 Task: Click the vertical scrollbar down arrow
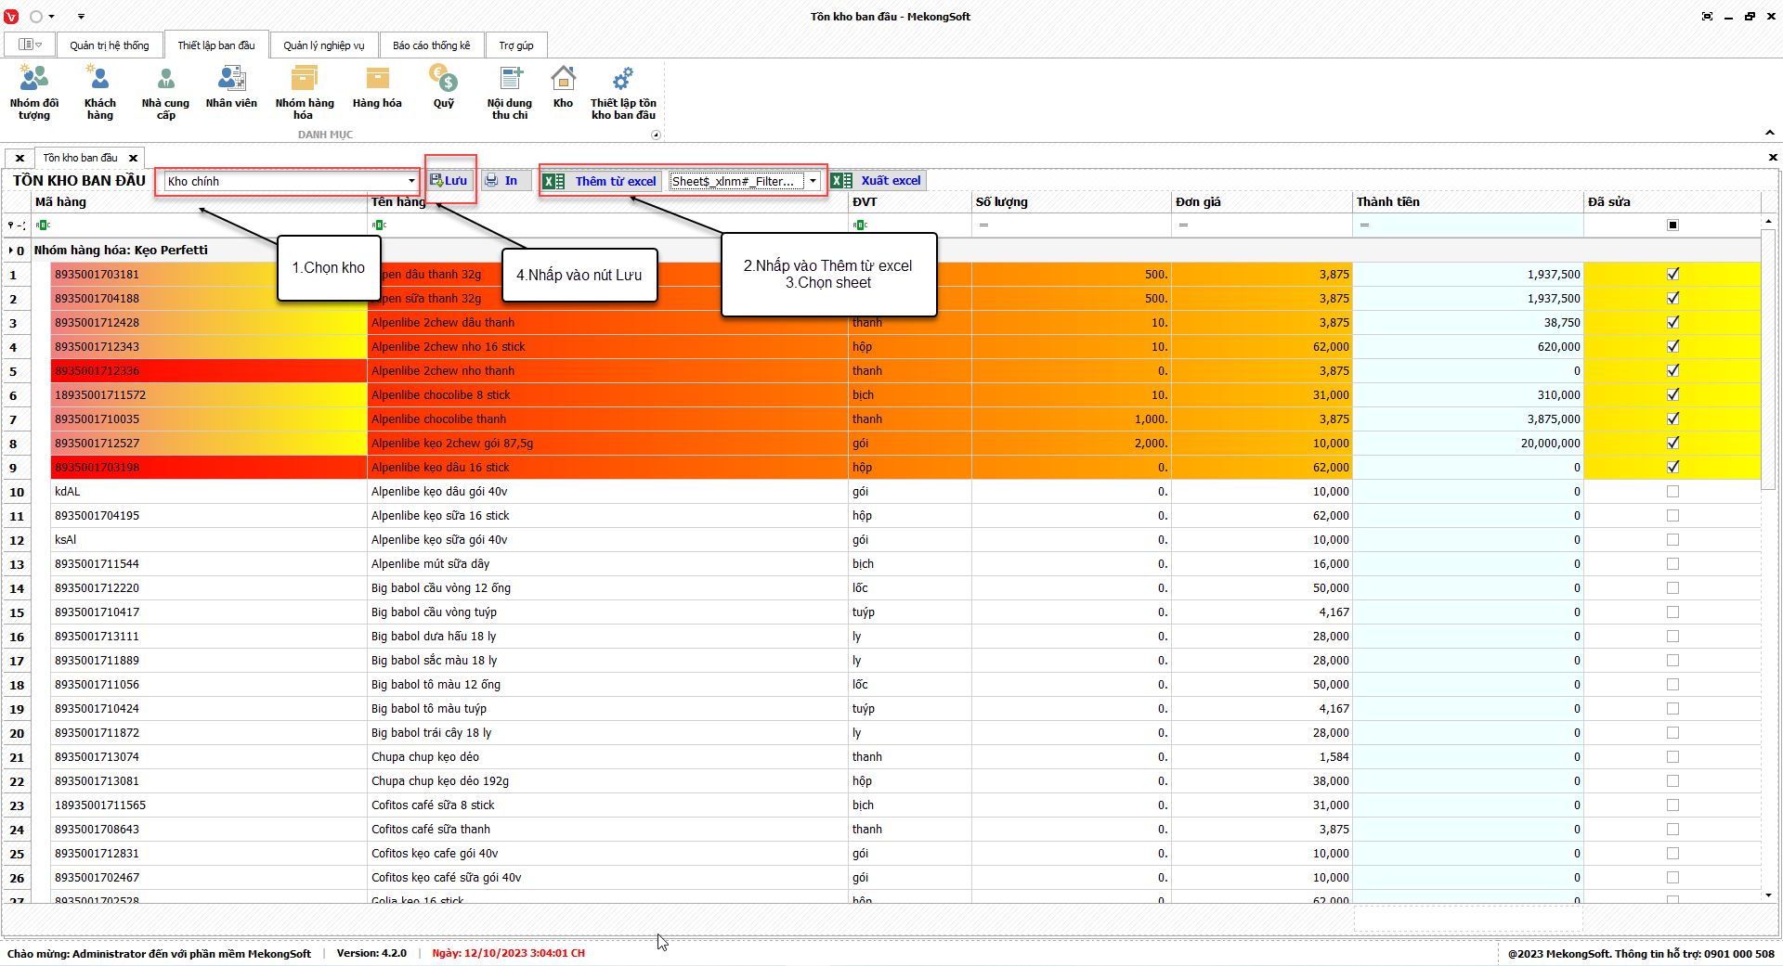1768,895
